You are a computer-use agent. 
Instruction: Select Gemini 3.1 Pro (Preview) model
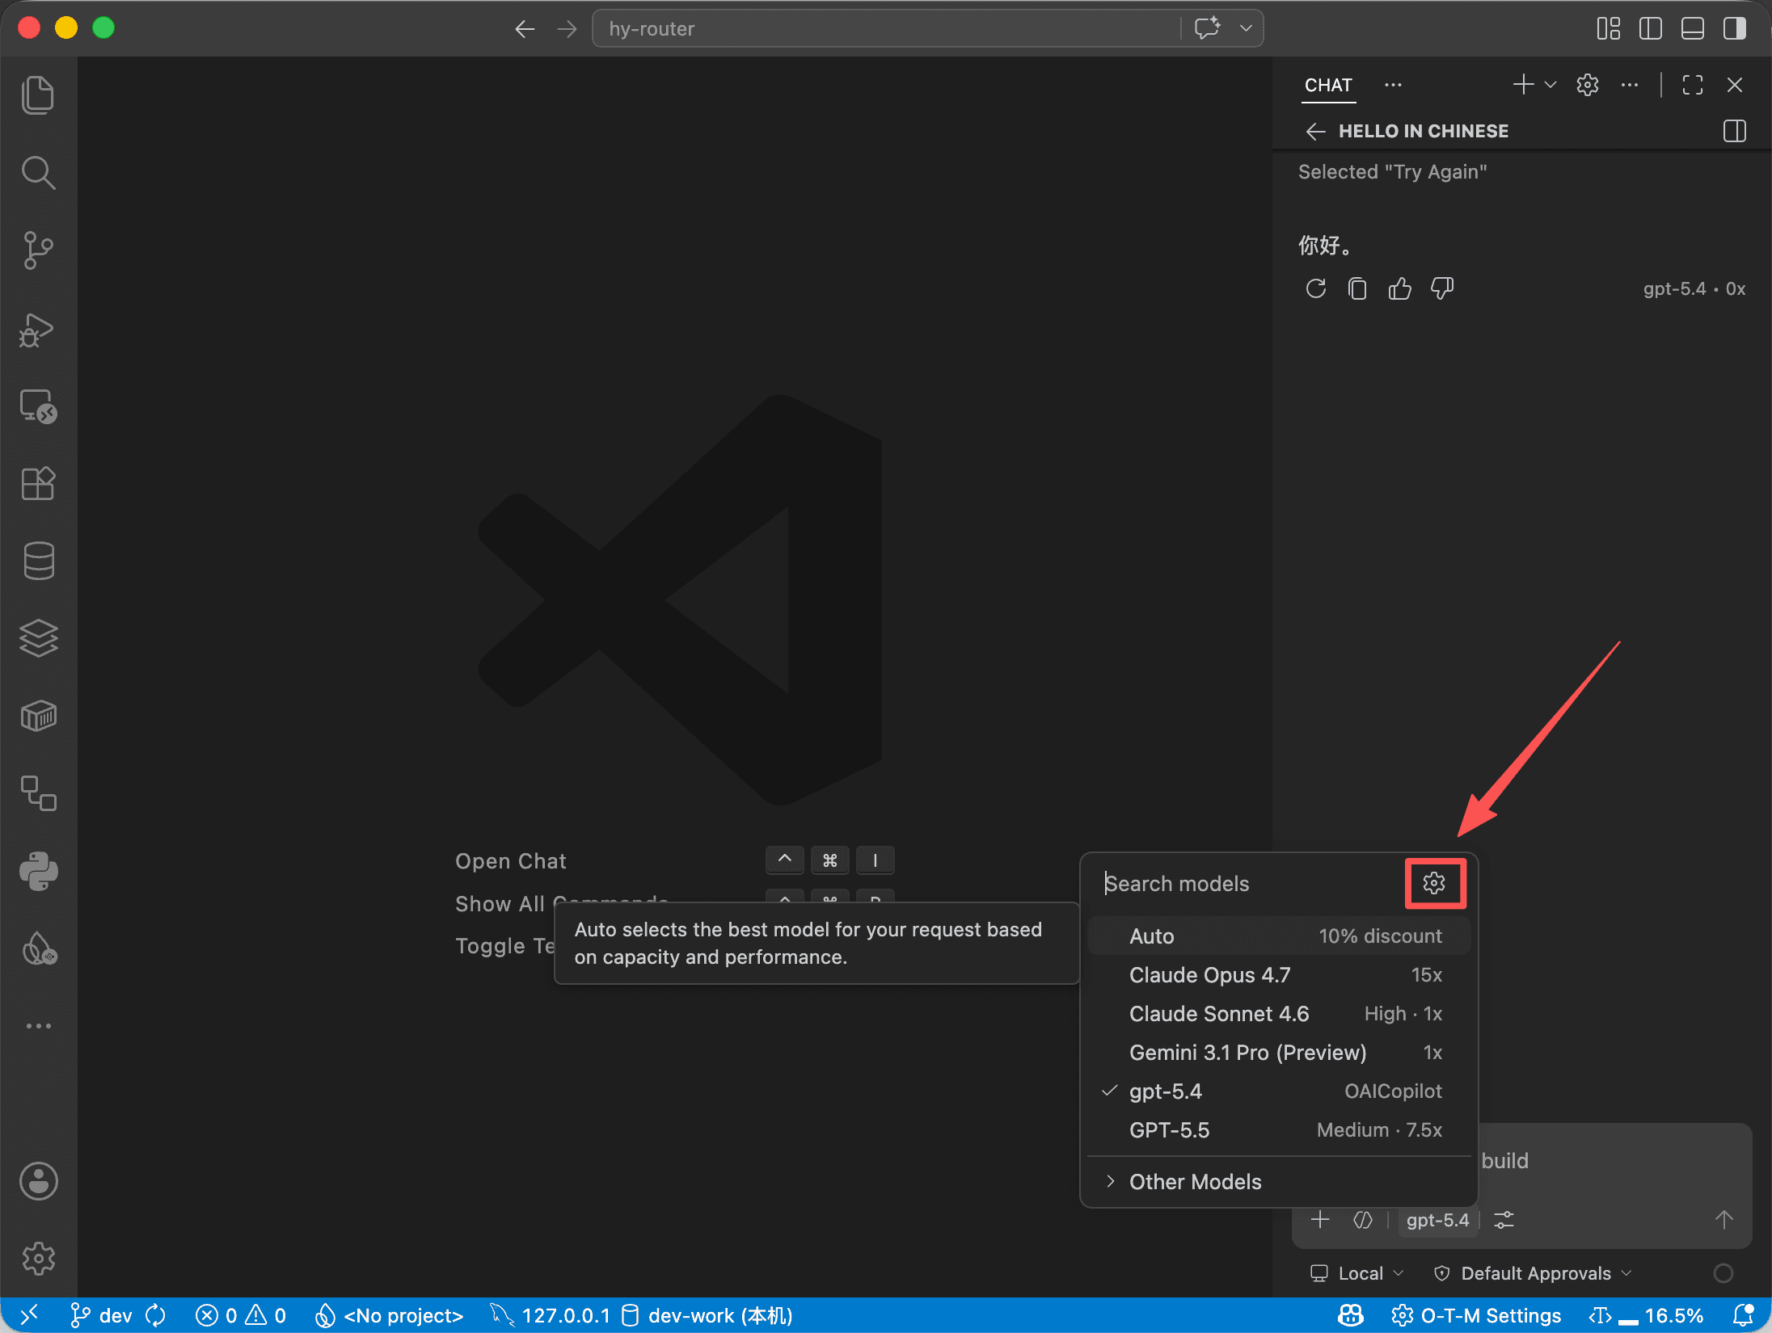click(x=1279, y=1053)
